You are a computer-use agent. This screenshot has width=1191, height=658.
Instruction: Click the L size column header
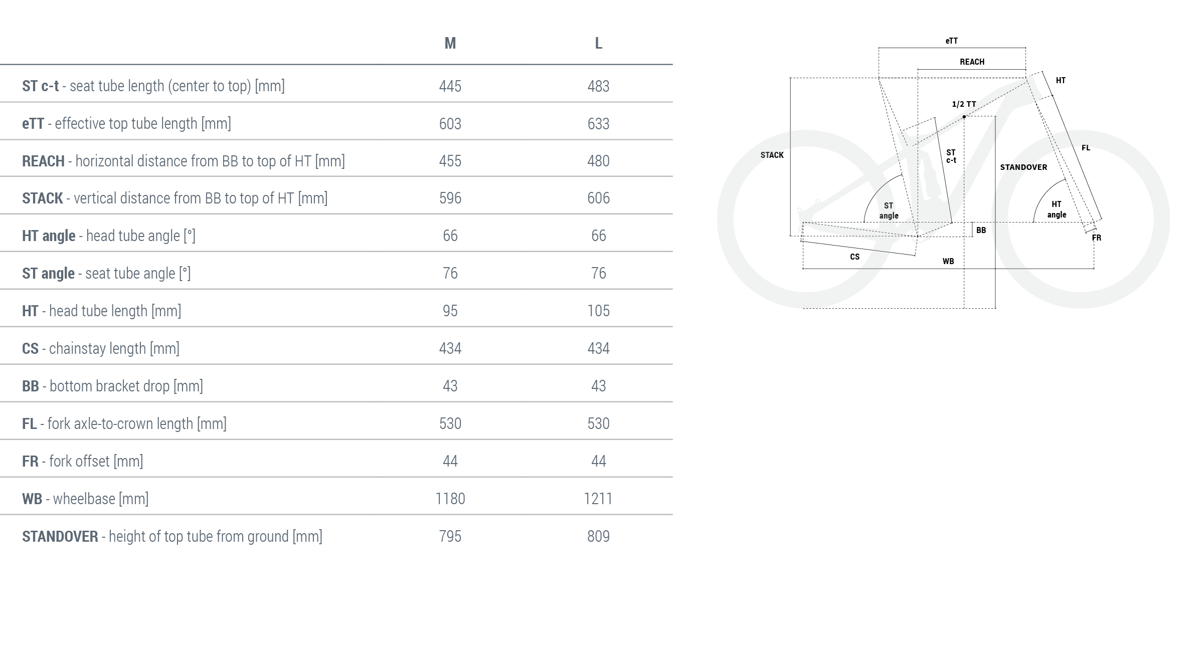(x=598, y=44)
